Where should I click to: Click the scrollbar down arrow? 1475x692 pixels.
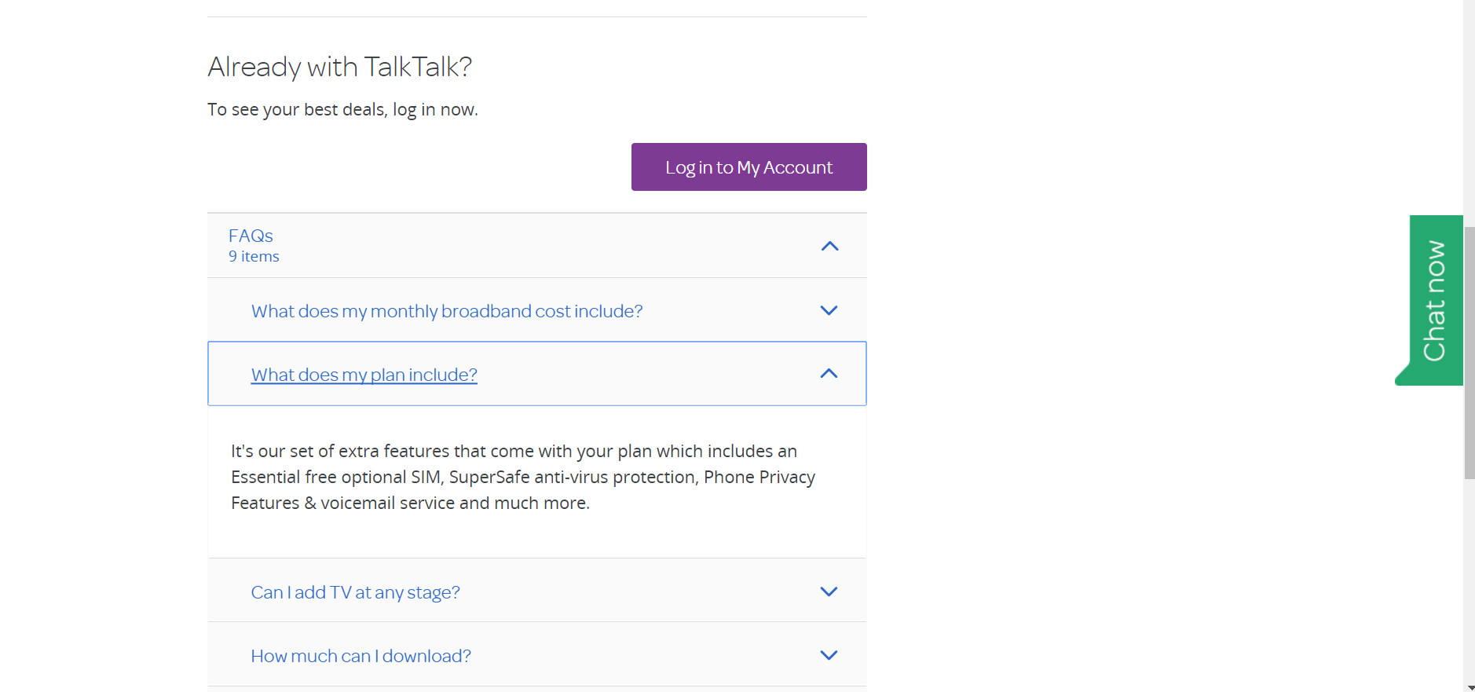click(1469, 687)
